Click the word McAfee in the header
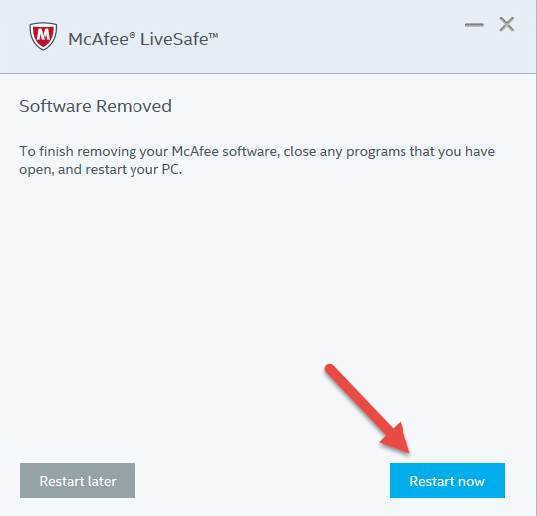Screen dimensions: 537x516 click(x=99, y=39)
